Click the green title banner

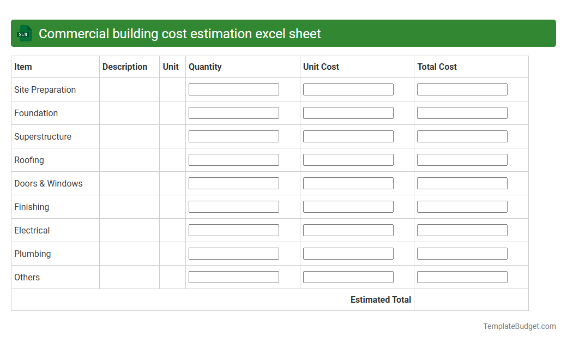tap(283, 33)
